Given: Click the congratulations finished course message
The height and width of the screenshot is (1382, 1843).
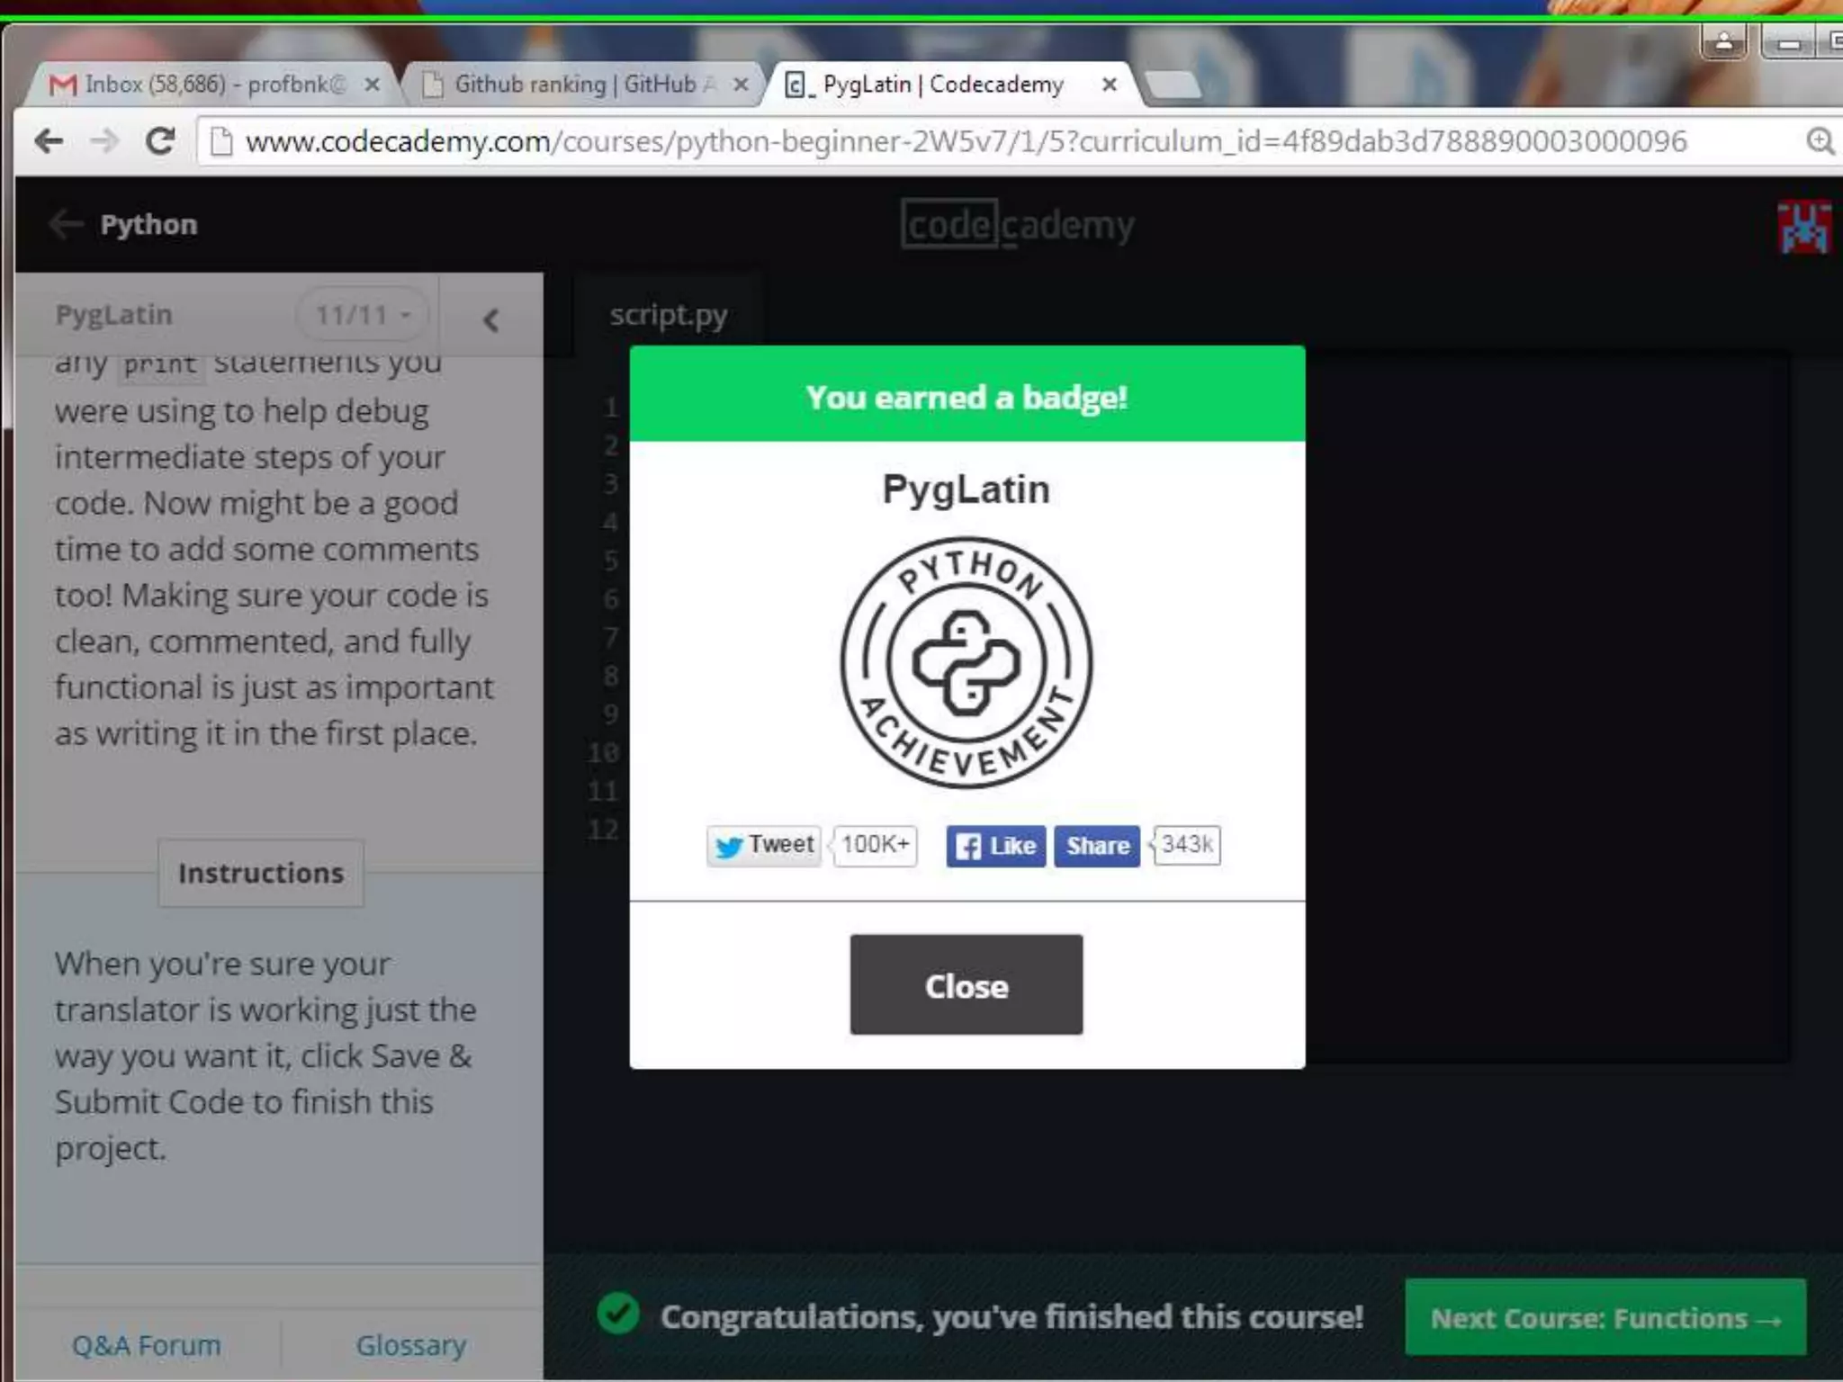Looking at the screenshot, I should point(1011,1316).
